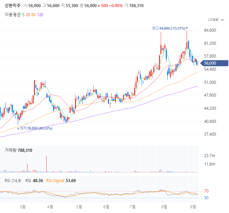
Task: Click the 8월 date axis label
Action: pyautogui.click(x=164, y=207)
